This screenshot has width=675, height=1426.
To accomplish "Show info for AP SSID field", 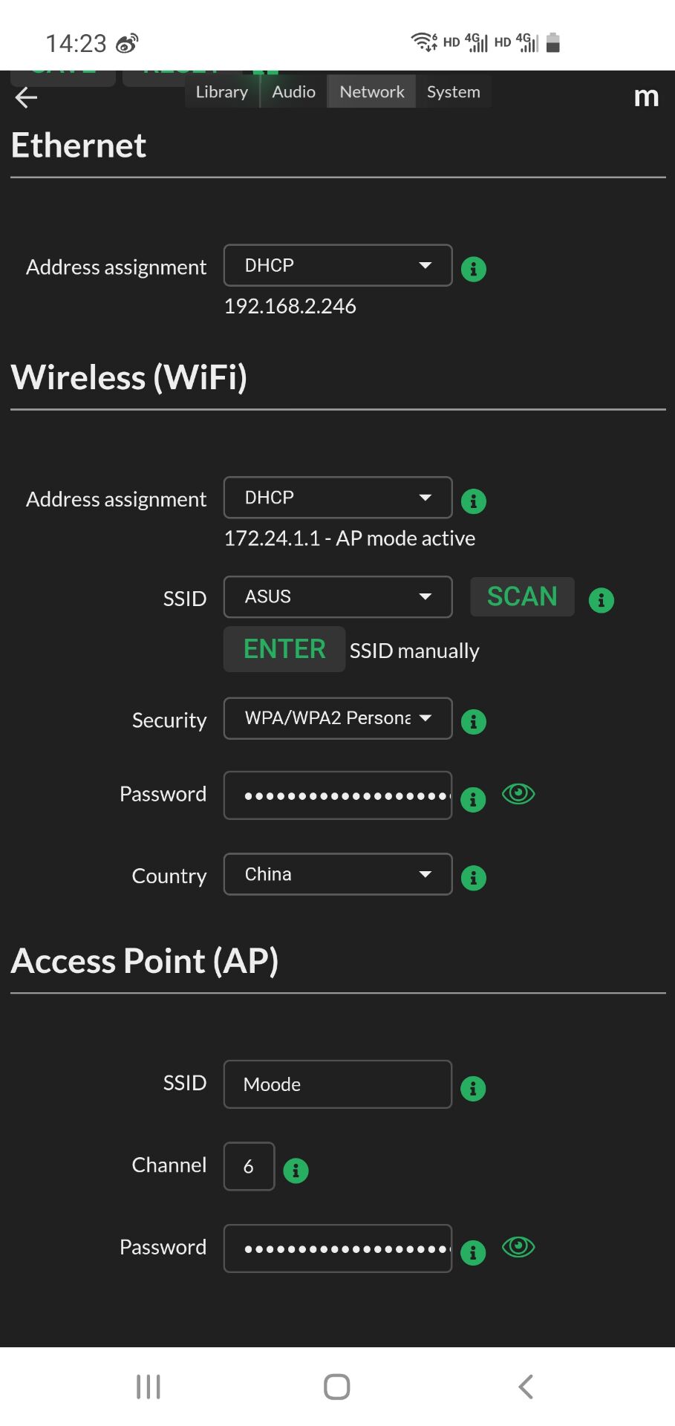I will pos(473,1089).
